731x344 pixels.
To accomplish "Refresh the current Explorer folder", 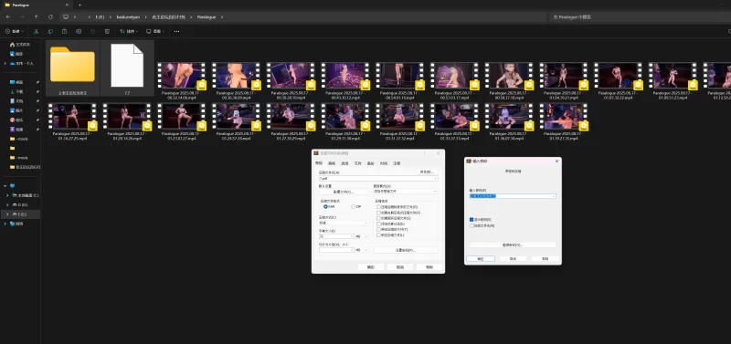I will pos(50,16).
